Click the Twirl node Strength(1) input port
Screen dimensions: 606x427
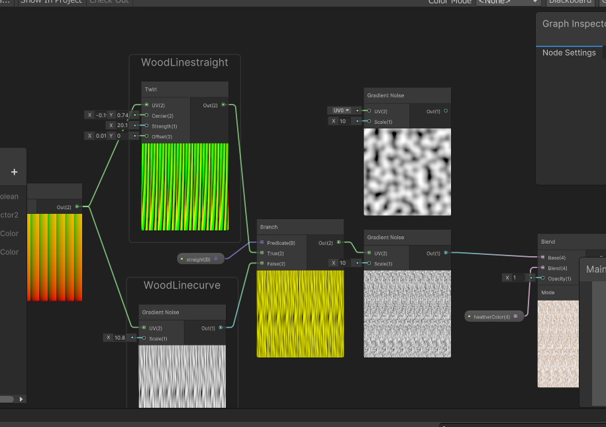coord(146,126)
